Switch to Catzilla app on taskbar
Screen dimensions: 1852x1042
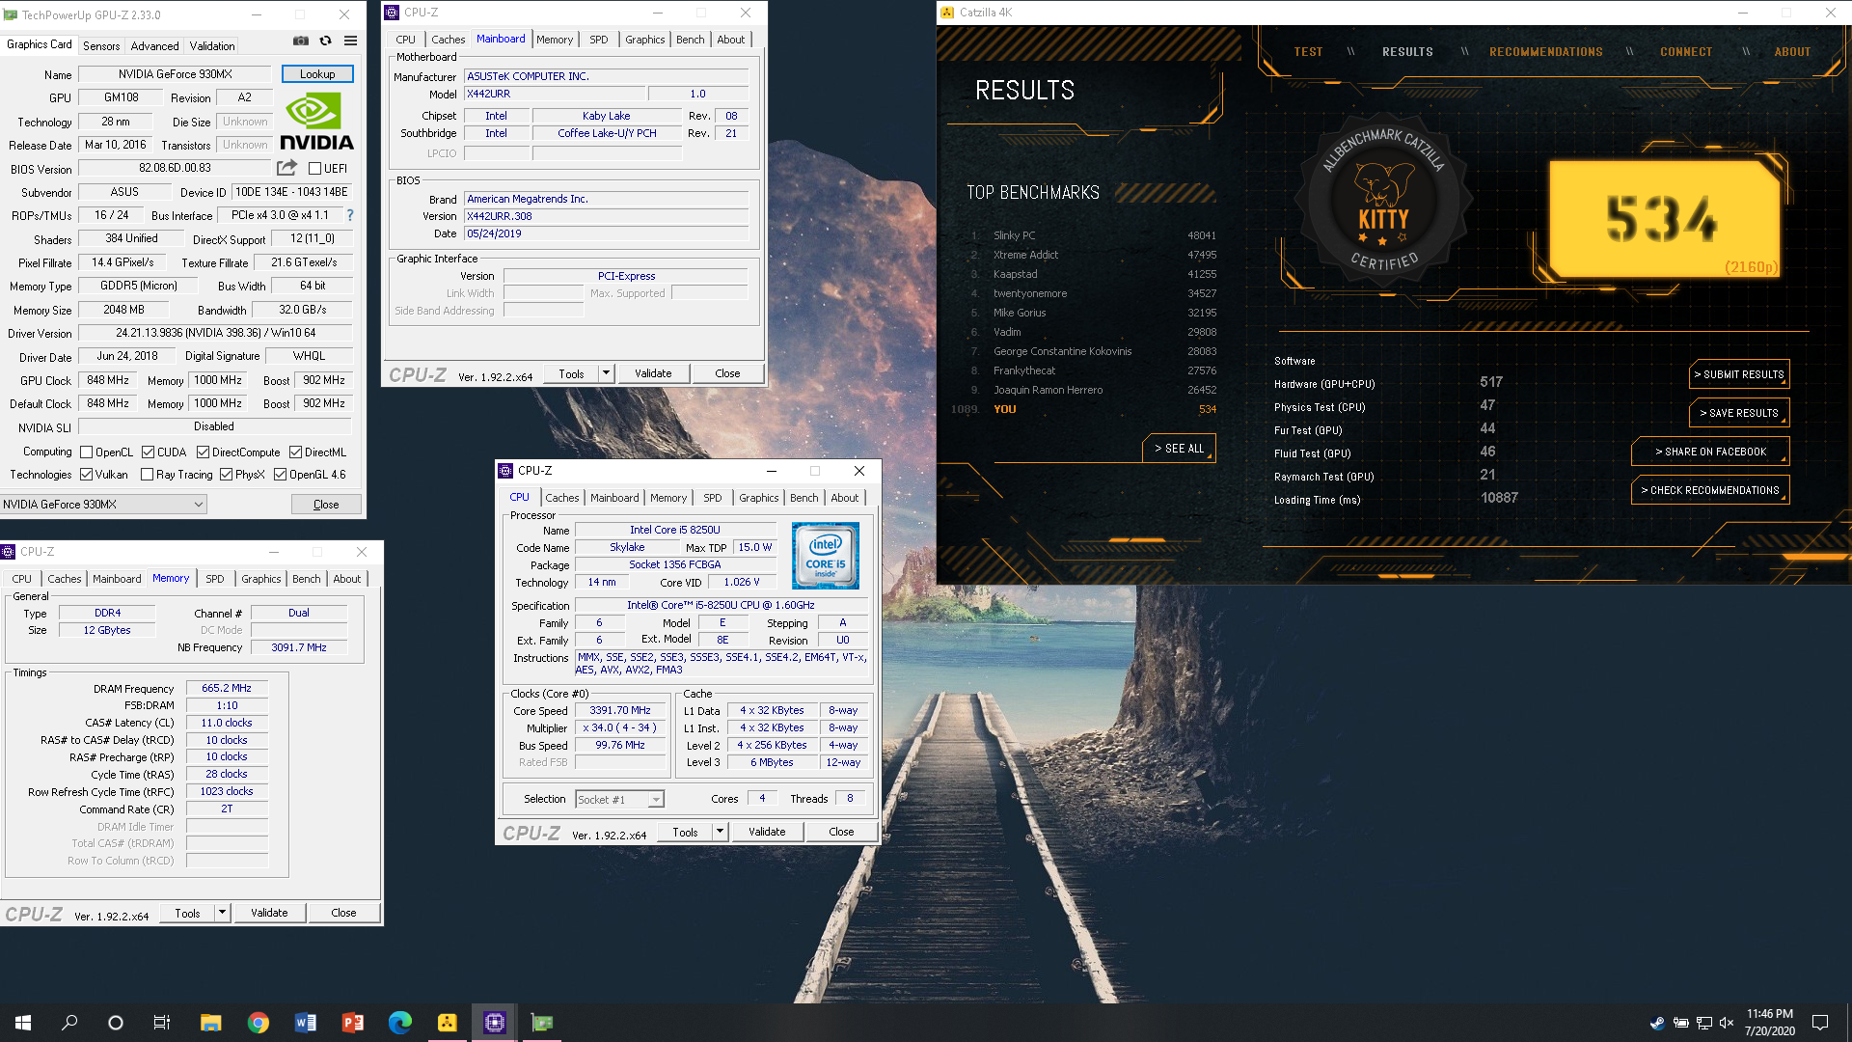point(448,1022)
